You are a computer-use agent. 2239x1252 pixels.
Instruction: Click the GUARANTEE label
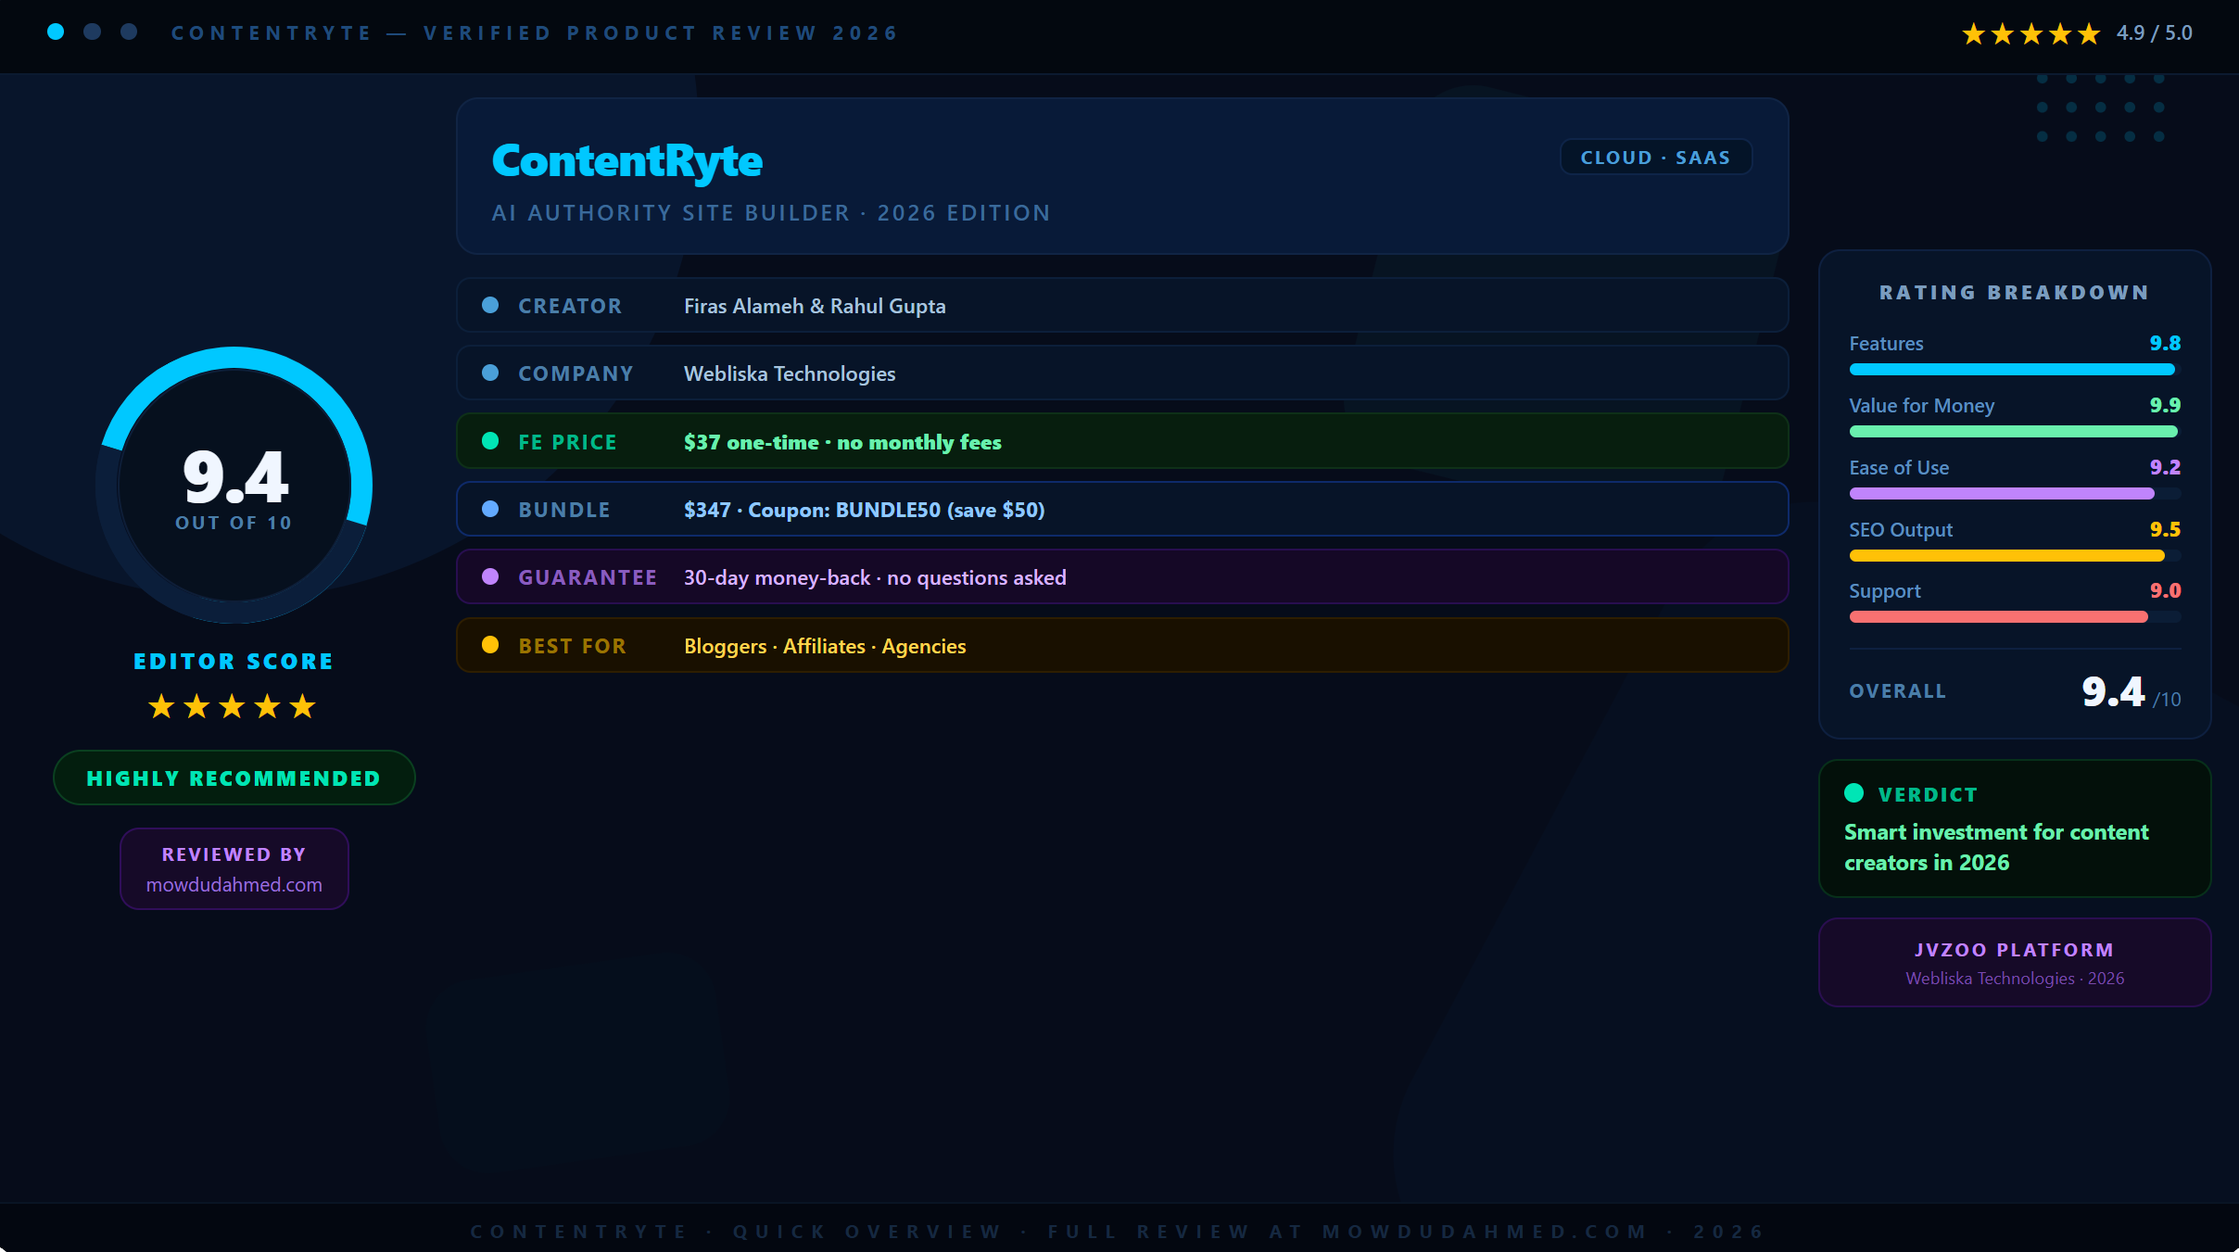(588, 577)
